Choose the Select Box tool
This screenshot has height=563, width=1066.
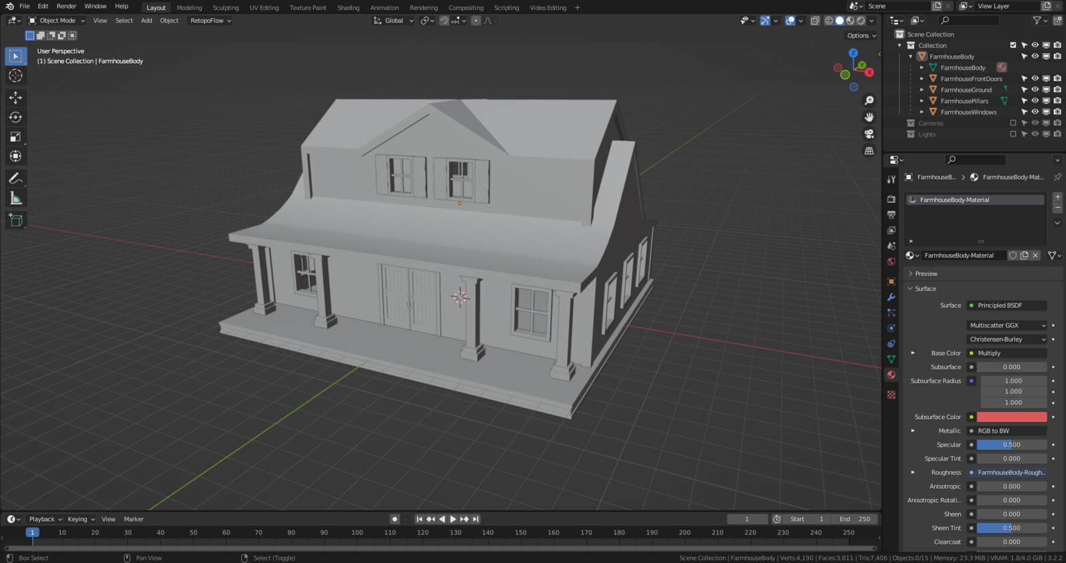point(15,57)
